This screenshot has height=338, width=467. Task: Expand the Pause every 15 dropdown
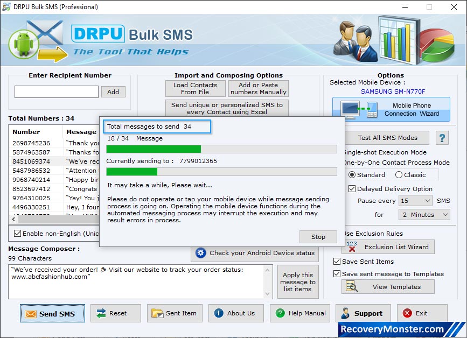(x=415, y=201)
